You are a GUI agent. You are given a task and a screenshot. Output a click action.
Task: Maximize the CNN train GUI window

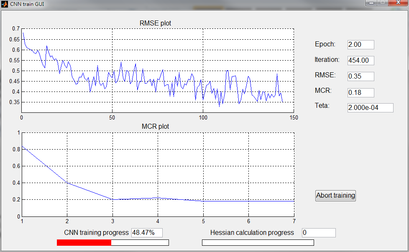(x=383, y=3)
